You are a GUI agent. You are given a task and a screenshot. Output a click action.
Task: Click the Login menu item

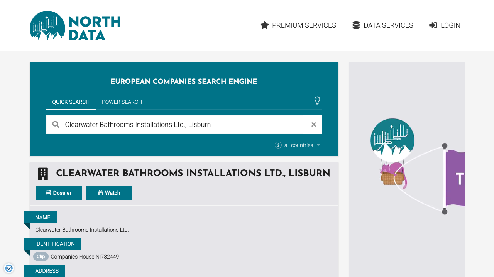[x=450, y=25]
